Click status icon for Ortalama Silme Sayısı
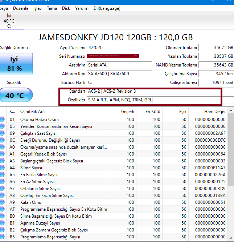The width and height of the screenshot is (234, 242). point(2,189)
